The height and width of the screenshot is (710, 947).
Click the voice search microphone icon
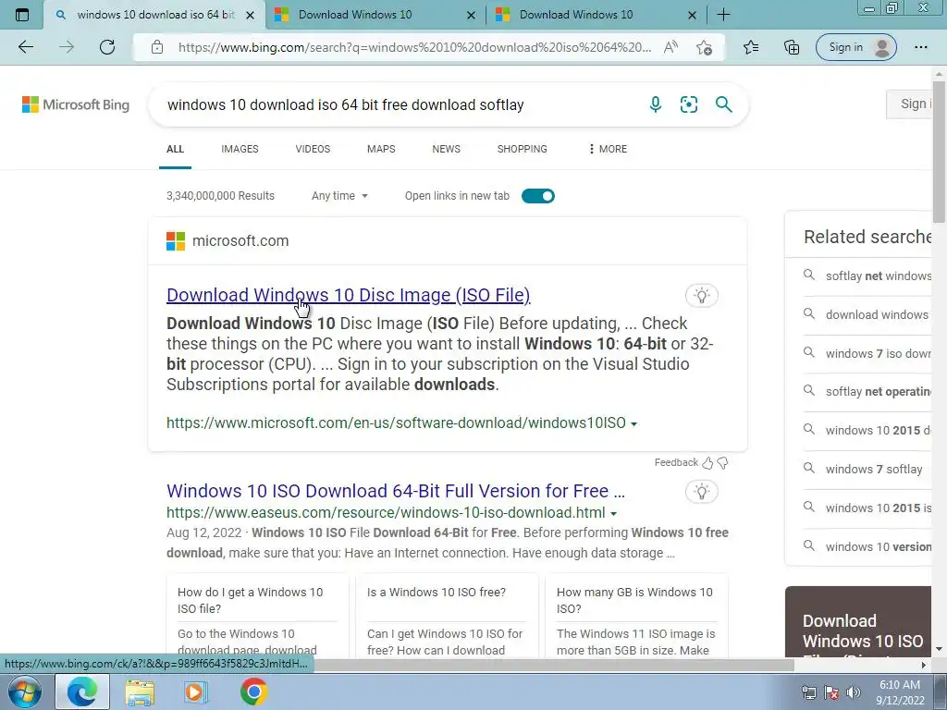point(656,104)
